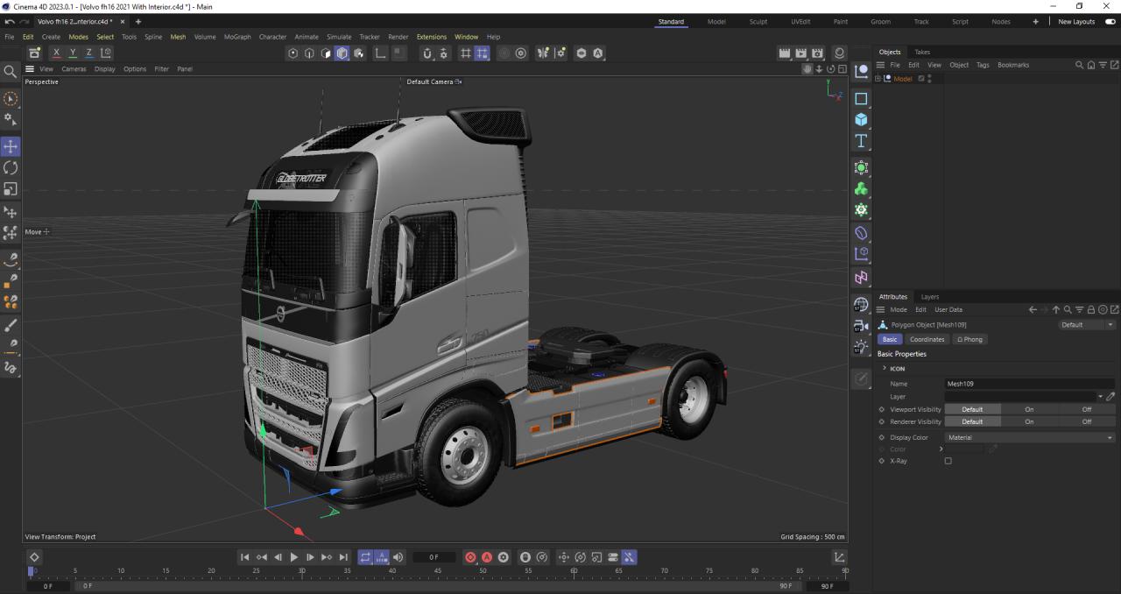Viewport: 1121px width, 594px height.
Task: Switch to the Takes tab
Action: coord(922,52)
